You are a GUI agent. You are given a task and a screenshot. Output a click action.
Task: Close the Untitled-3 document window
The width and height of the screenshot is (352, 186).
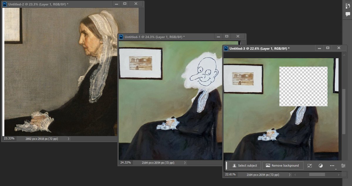coord(339,48)
